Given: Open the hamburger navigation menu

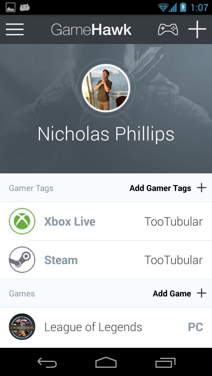Looking at the screenshot, I should 15,29.
